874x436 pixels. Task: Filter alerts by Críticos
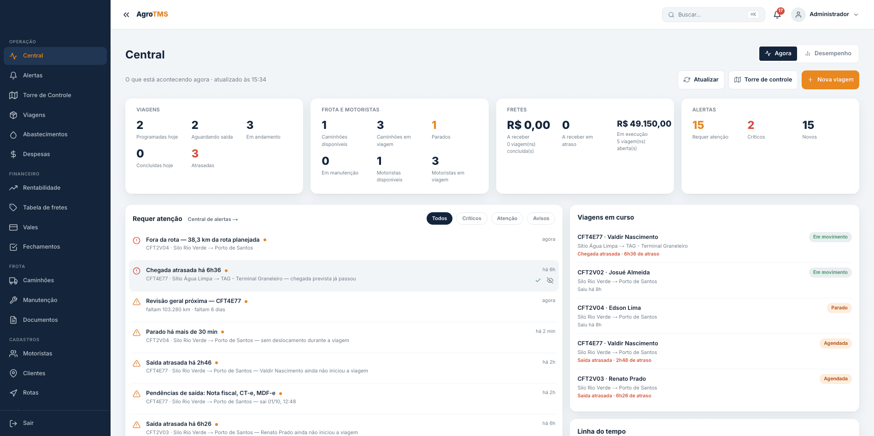coord(472,219)
